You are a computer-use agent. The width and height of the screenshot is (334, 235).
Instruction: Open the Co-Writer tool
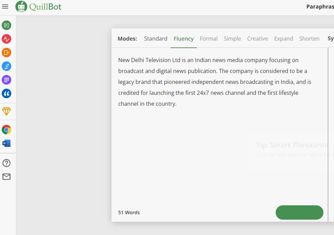click(7, 66)
